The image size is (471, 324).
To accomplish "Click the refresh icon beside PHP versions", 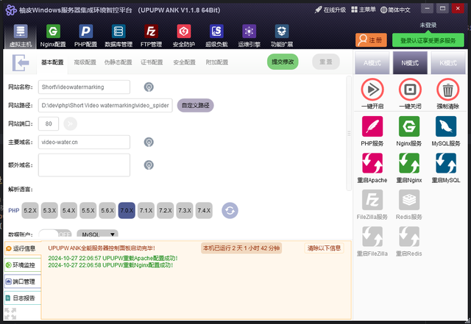I will (230, 210).
